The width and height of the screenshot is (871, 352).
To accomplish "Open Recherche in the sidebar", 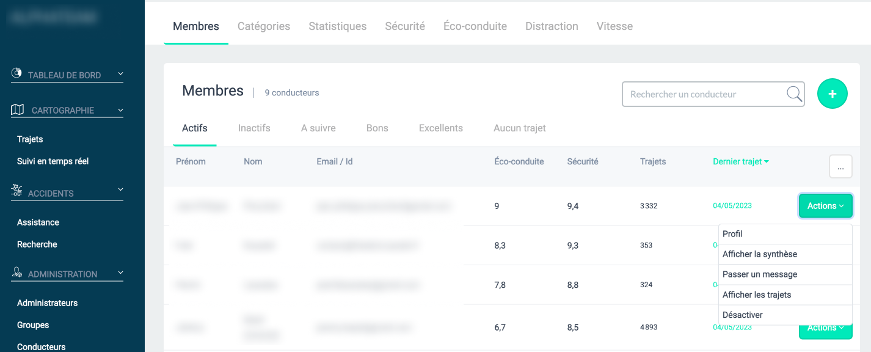I will [x=37, y=244].
